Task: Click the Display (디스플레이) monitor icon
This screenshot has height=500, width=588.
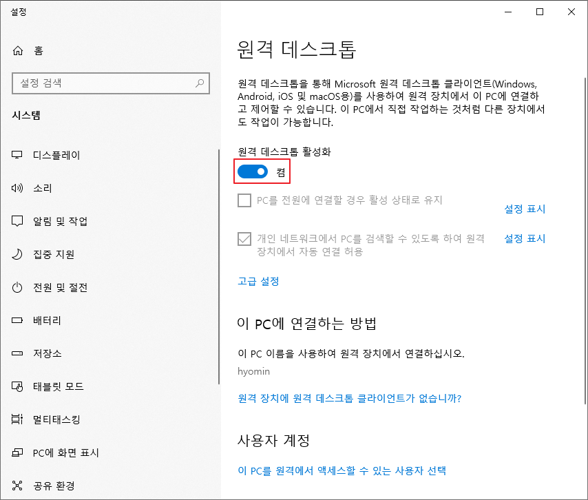Action: [17, 155]
